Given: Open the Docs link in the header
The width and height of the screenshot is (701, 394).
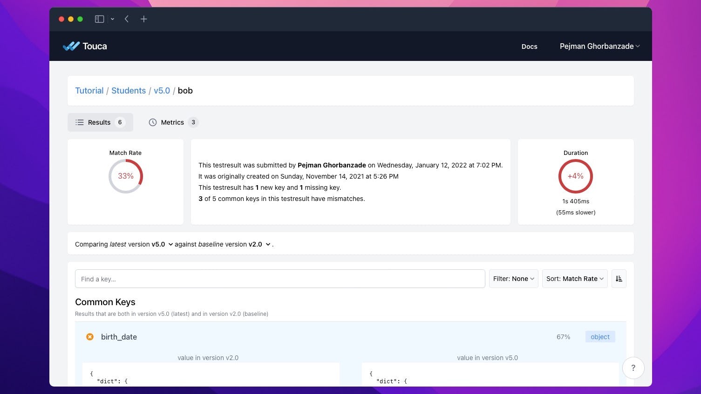Looking at the screenshot, I should click(x=530, y=47).
